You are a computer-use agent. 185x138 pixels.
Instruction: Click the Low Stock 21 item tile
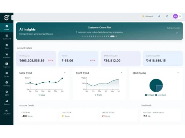click(78, 115)
